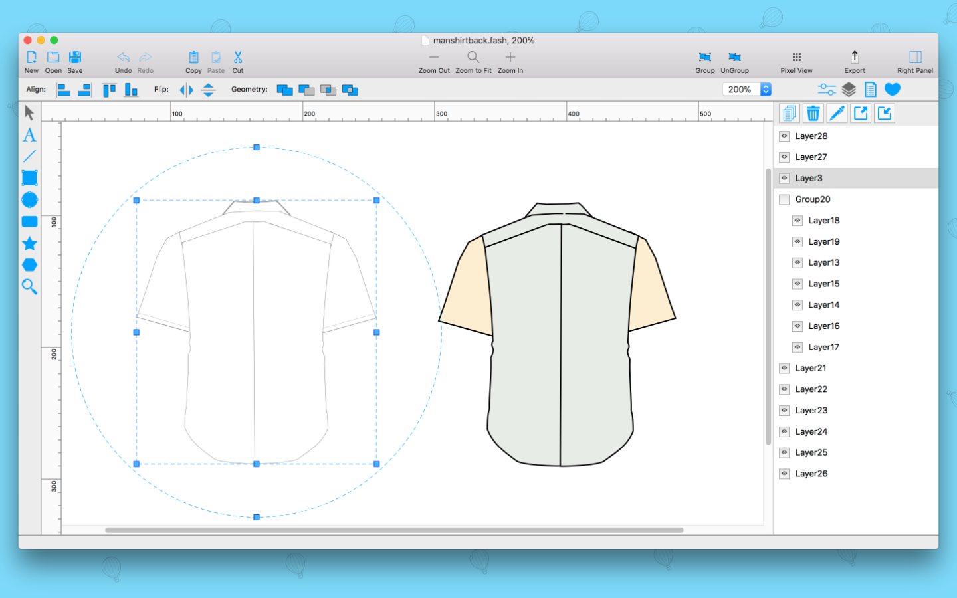Toggle the Right Panel
This screenshot has width=957, height=598.
(914, 62)
